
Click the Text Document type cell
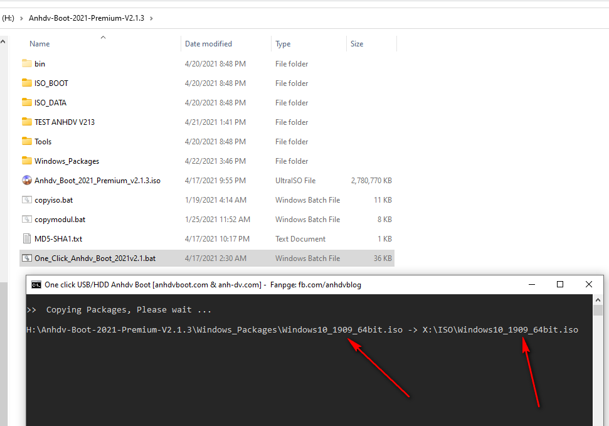pyautogui.click(x=300, y=238)
